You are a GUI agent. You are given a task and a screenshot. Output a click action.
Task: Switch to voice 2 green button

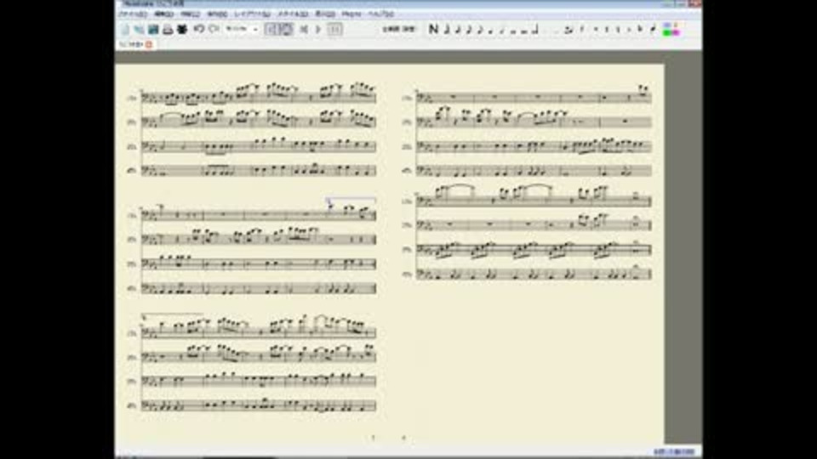coord(667,33)
